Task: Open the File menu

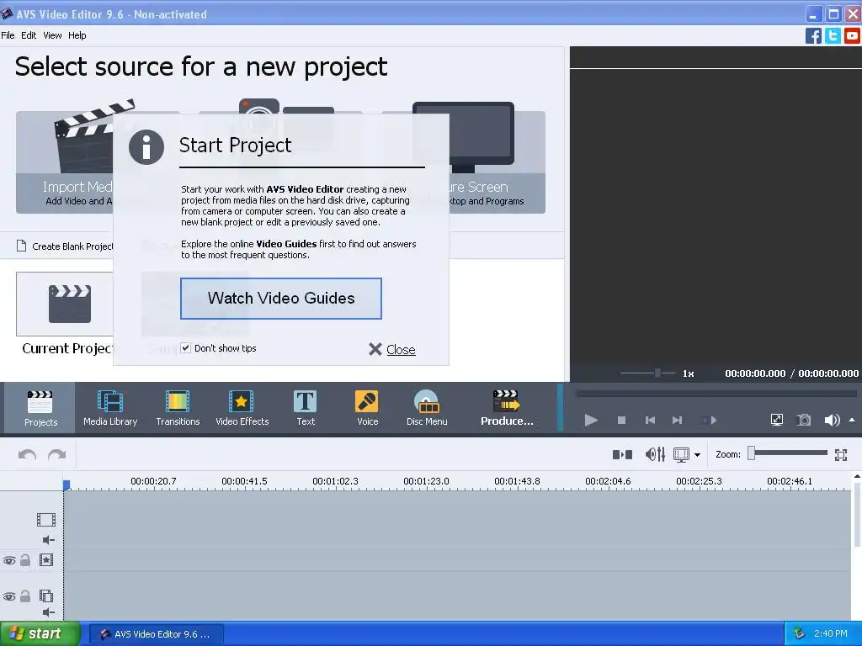Action: pos(8,35)
